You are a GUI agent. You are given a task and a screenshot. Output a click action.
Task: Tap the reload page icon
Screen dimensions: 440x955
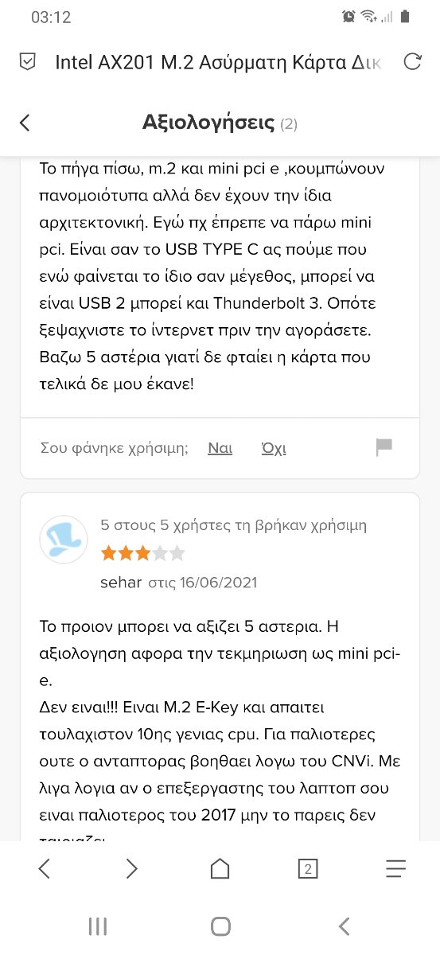[412, 62]
